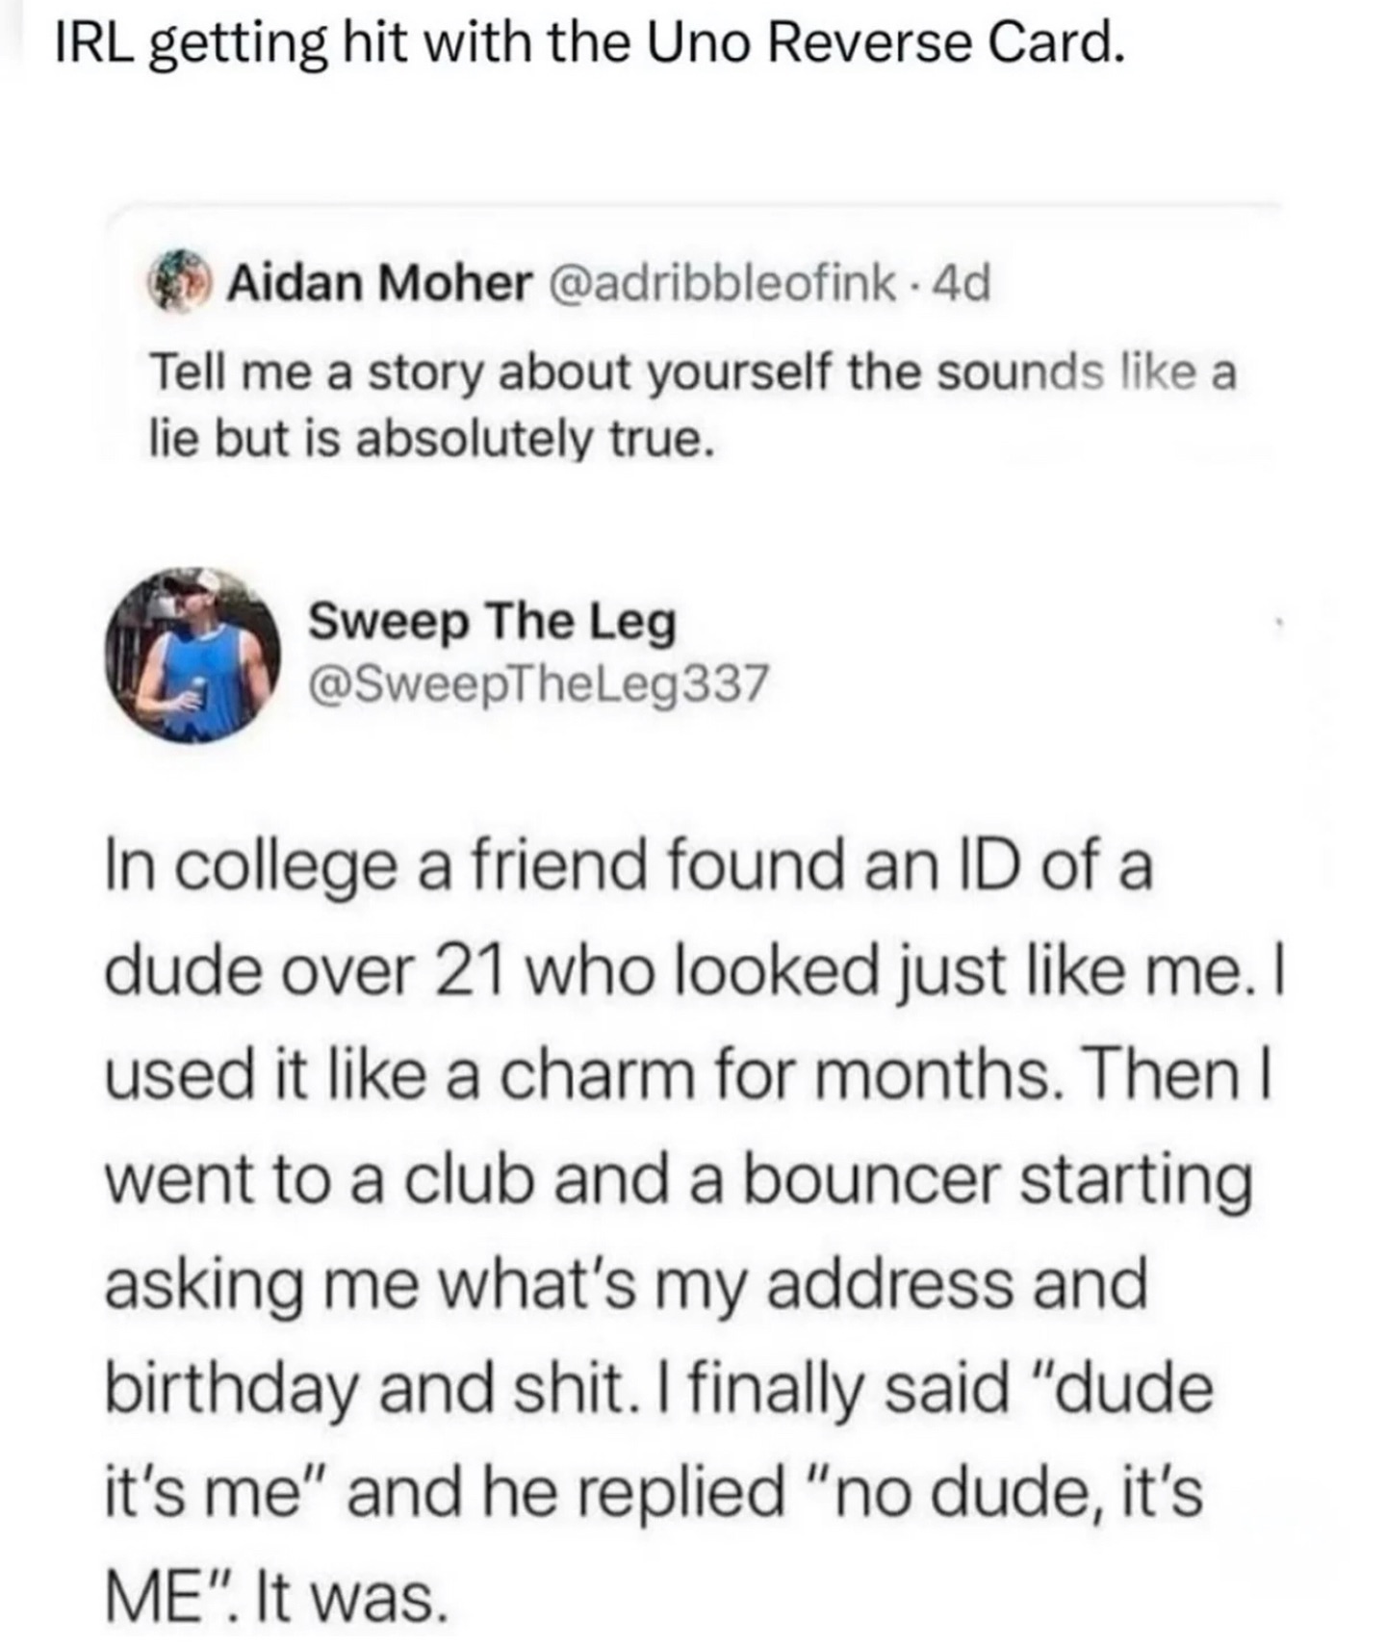Click the line "In college a friend found"

(628, 865)
